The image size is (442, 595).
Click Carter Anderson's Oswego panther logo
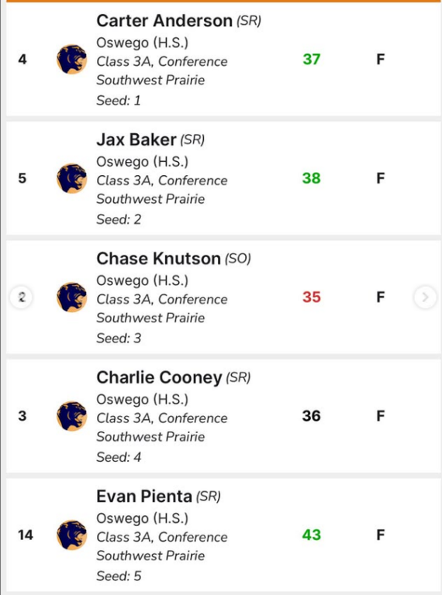72,60
